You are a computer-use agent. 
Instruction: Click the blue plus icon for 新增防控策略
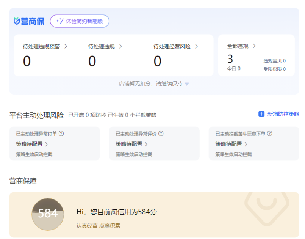coord(261,114)
